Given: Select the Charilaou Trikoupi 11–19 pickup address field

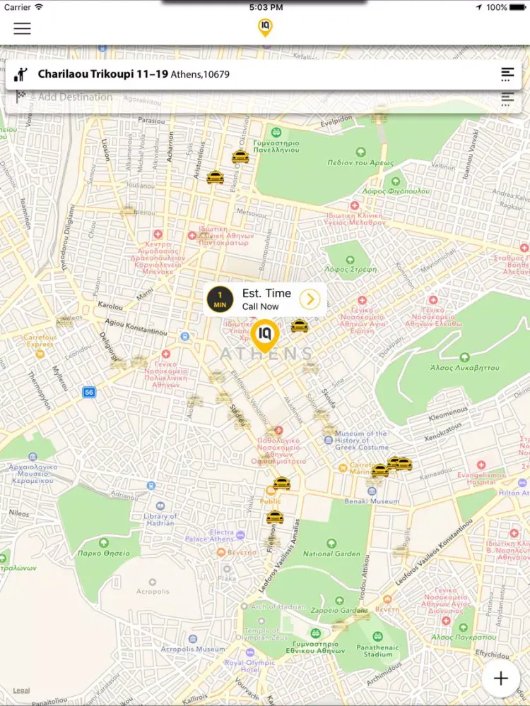Looking at the screenshot, I should pyautogui.click(x=264, y=74).
